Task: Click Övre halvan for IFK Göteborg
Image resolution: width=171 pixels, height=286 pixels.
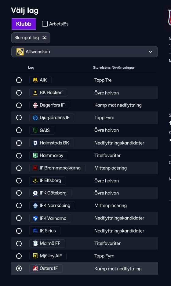Action: [x=107, y=193]
